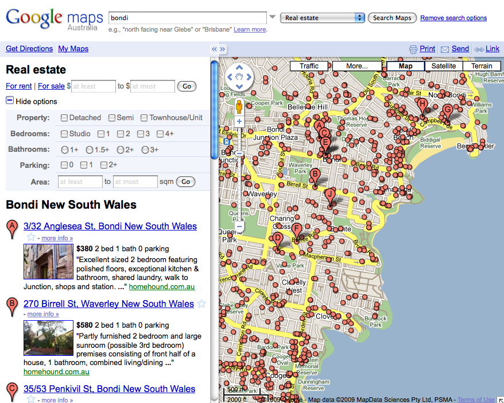Click the double-right arrow panel button
This screenshot has width=504, height=403.
pyautogui.click(x=222, y=49)
